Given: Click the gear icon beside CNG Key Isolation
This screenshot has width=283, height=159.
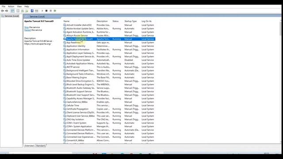Looking at the screenshot, I should point(65,119).
